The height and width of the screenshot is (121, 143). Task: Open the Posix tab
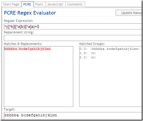click(x=39, y=4)
